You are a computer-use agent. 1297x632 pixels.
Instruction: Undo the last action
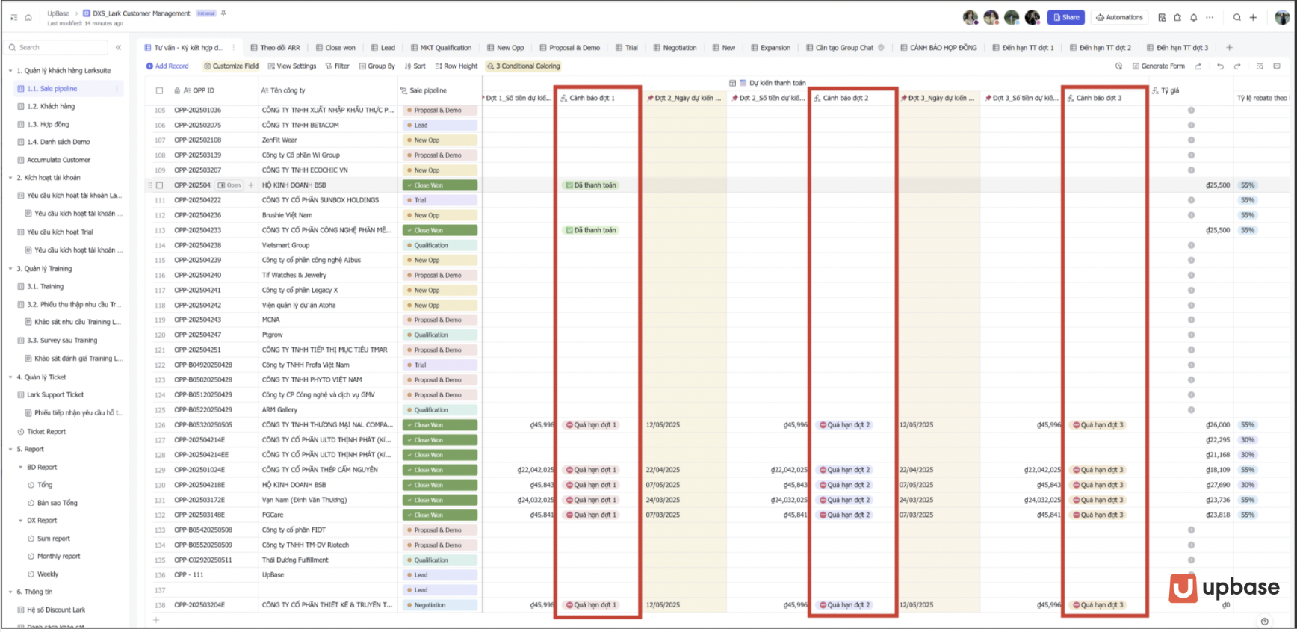tap(1220, 66)
